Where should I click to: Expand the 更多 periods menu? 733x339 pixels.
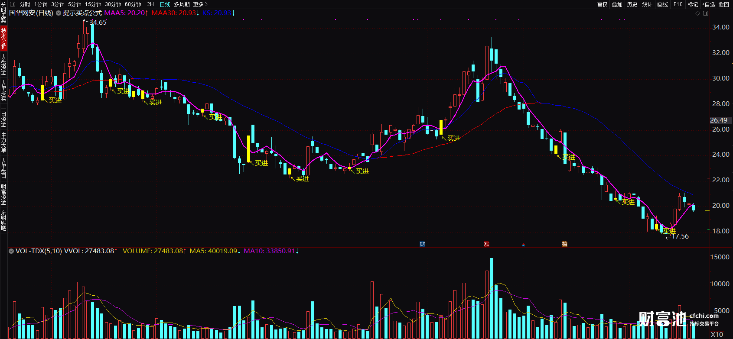[200, 4]
